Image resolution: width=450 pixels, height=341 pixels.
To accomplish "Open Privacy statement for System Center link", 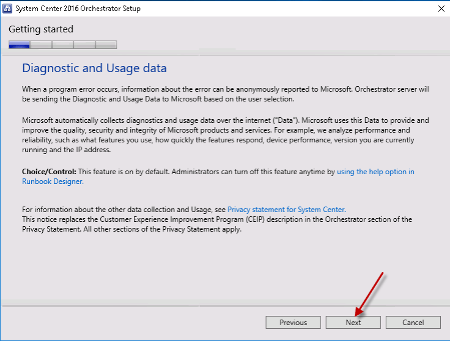I will 286,209.
